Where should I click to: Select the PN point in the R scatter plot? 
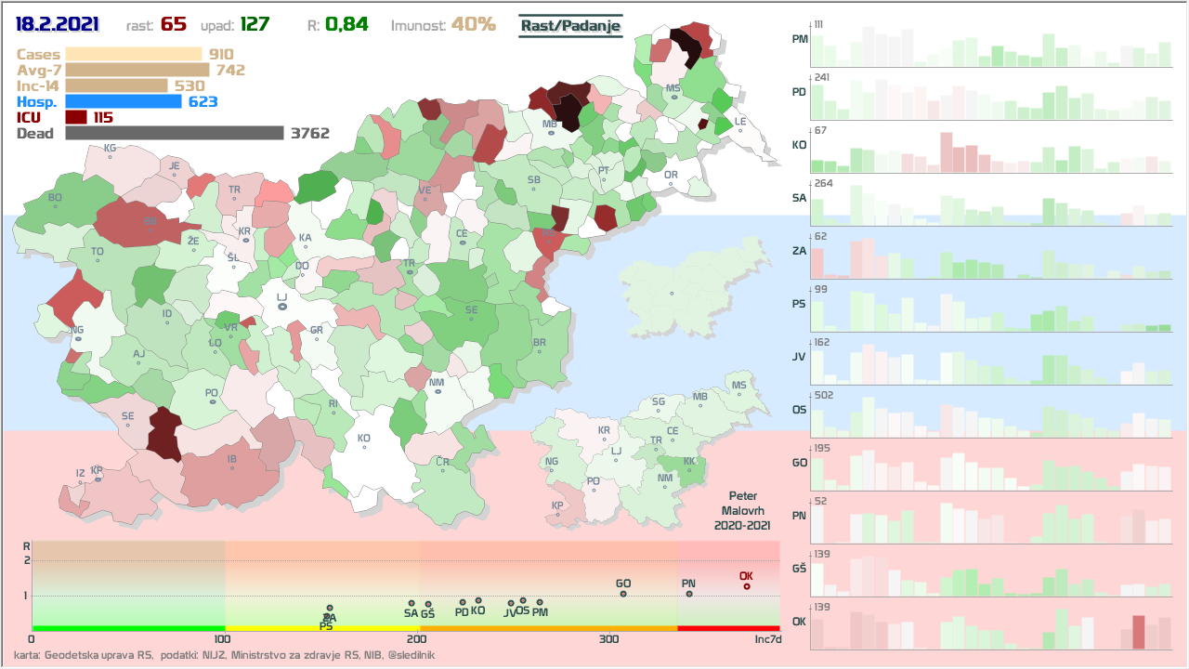click(689, 594)
